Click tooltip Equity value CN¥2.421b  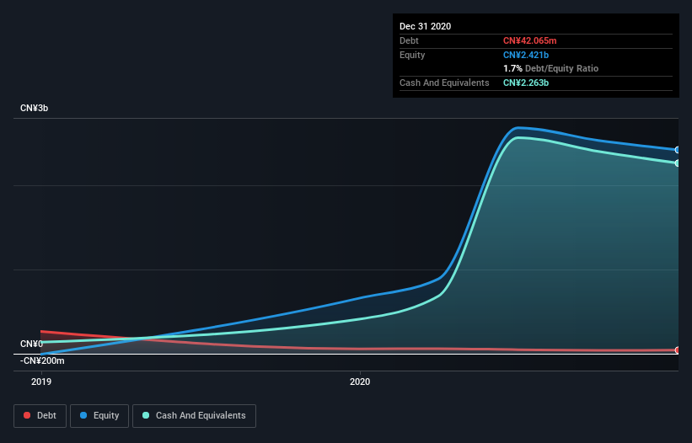[526, 55]
